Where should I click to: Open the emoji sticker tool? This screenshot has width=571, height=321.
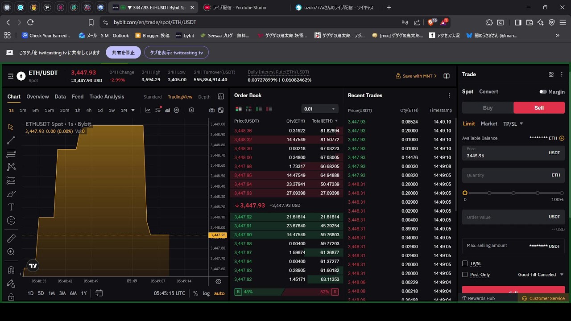pos(11,220)
